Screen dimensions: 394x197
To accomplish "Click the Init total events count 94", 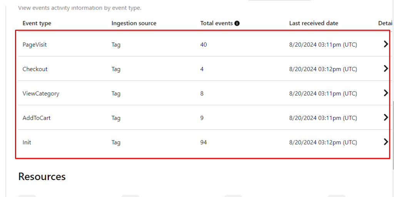I will tap(204, 142).
